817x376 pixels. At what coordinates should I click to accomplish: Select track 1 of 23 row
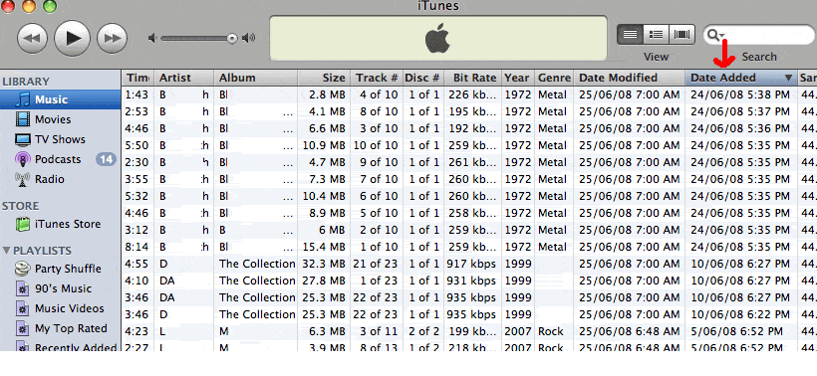[469, 281]
